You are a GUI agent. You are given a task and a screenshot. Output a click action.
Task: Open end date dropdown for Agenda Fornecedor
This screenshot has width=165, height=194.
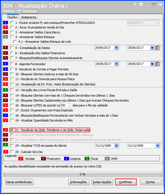[x=152, y=64]
